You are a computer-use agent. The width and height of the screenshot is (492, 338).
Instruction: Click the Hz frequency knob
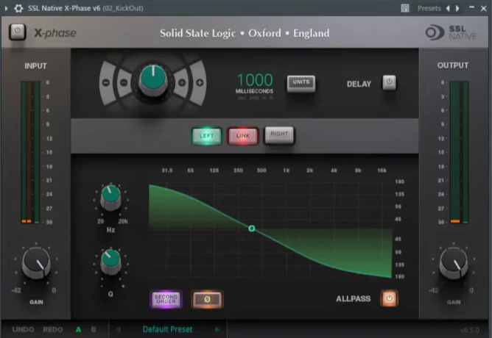pos(110,198)
